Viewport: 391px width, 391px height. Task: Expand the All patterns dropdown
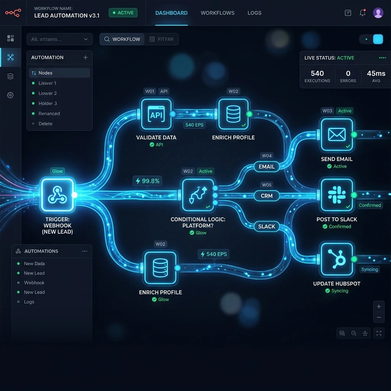tap(59, 39)
